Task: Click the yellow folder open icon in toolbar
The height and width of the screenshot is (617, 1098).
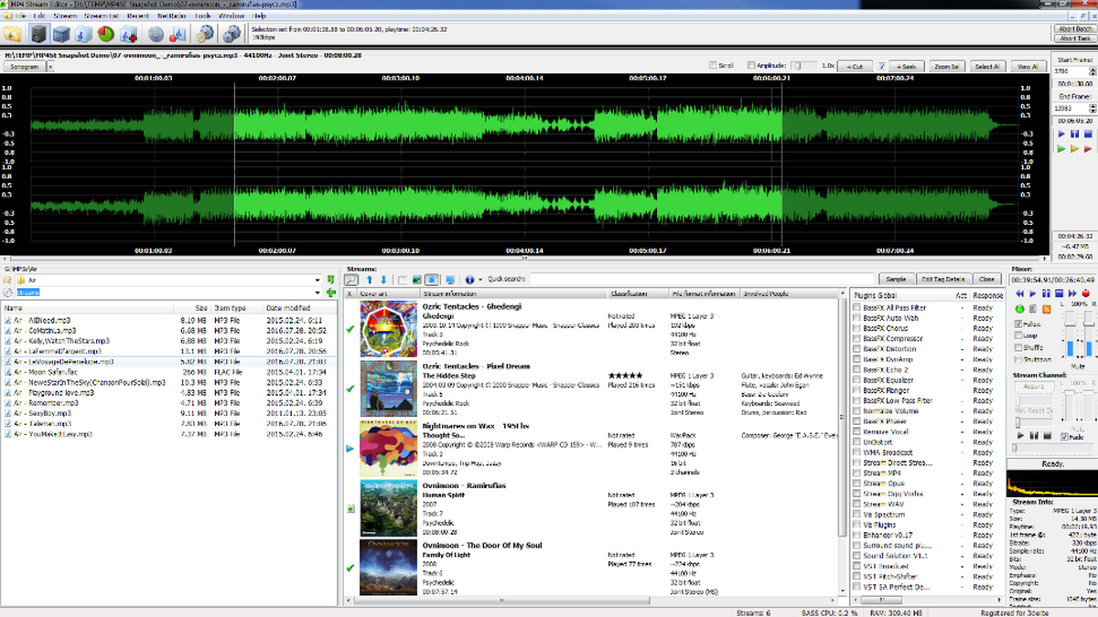Action: (x=13, y=34)
